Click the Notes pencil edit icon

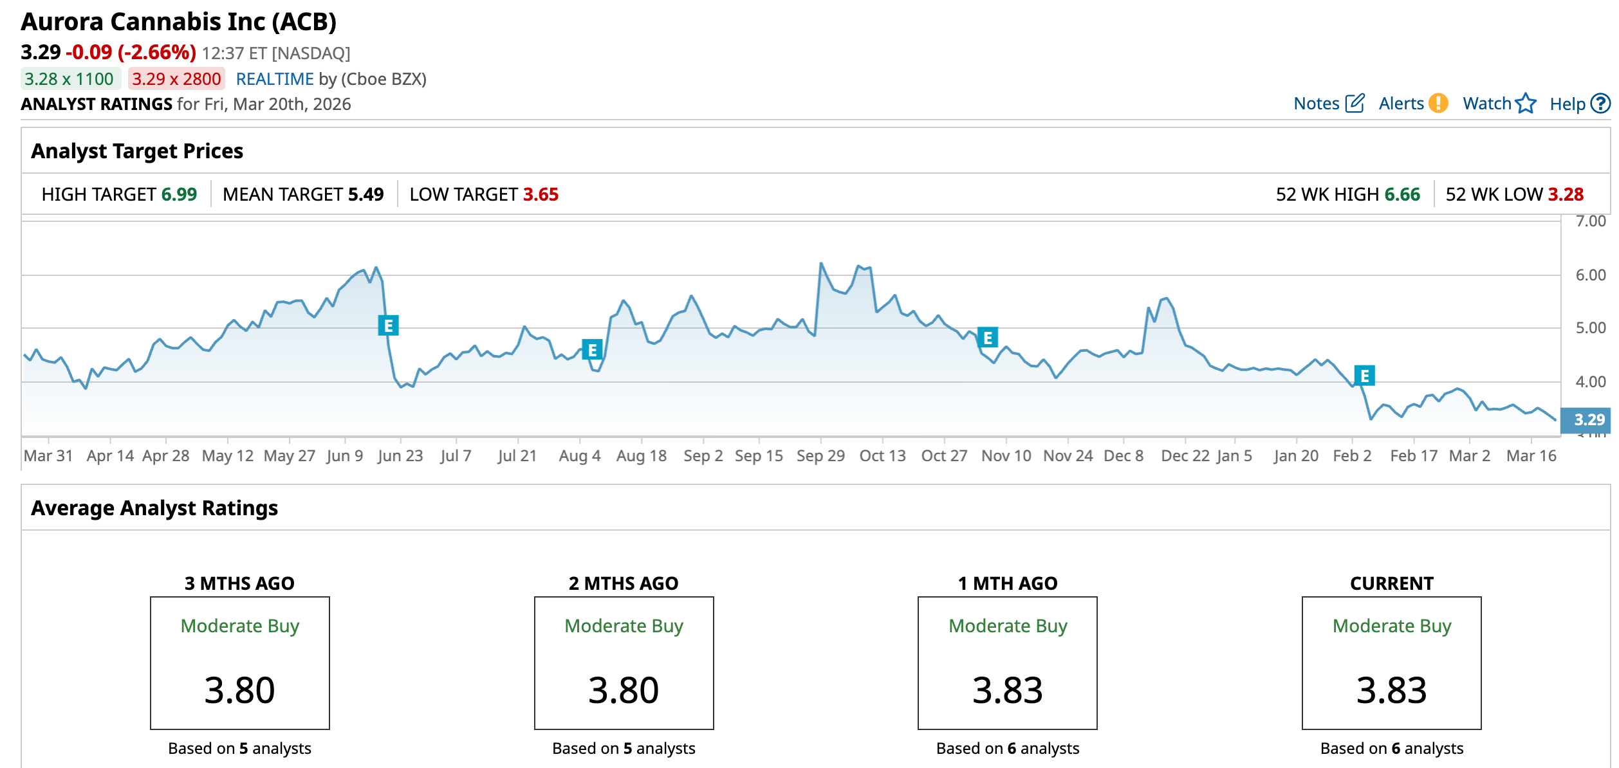tap(1355, 104)
